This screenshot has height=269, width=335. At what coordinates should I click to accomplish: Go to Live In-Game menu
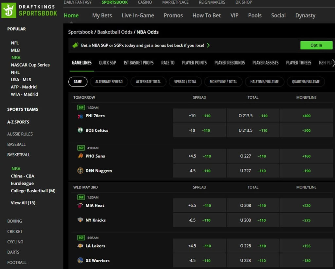pyautogui.click(x=138, y=15)
